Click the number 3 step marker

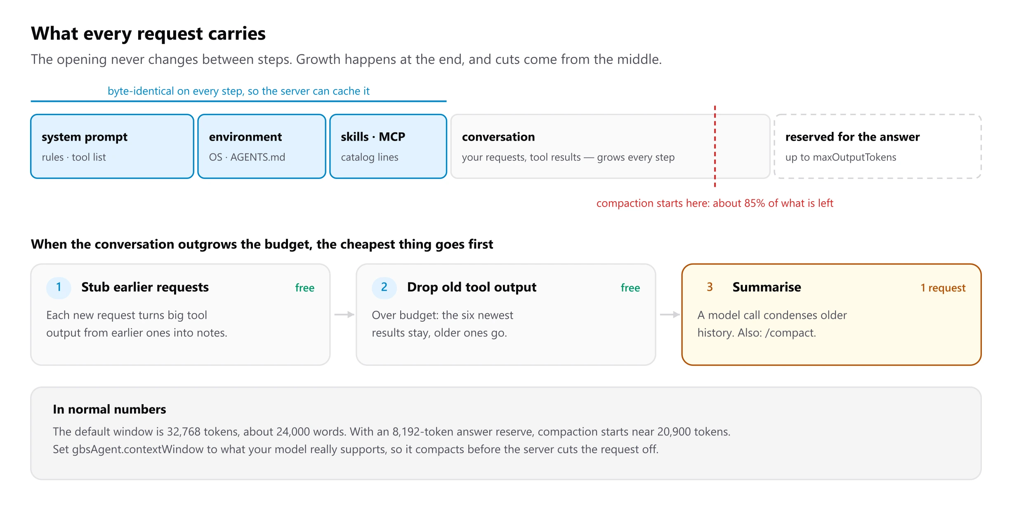(710, 287)
